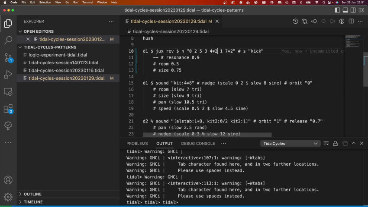Open output log in editor
This screenshot has height=207, width=368.
[x=345, y=143]
